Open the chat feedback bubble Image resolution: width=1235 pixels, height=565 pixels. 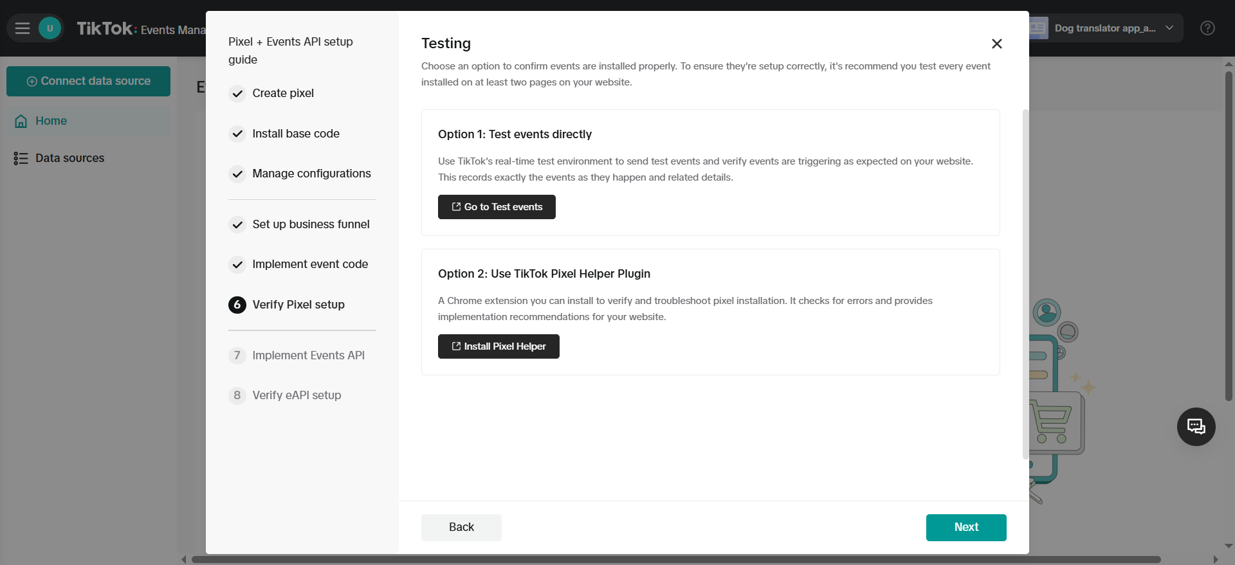(1196, 427)
